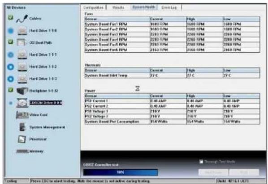Click the System Board Pwr Consumption row label
268x184 pixels.
coord(112,121)
